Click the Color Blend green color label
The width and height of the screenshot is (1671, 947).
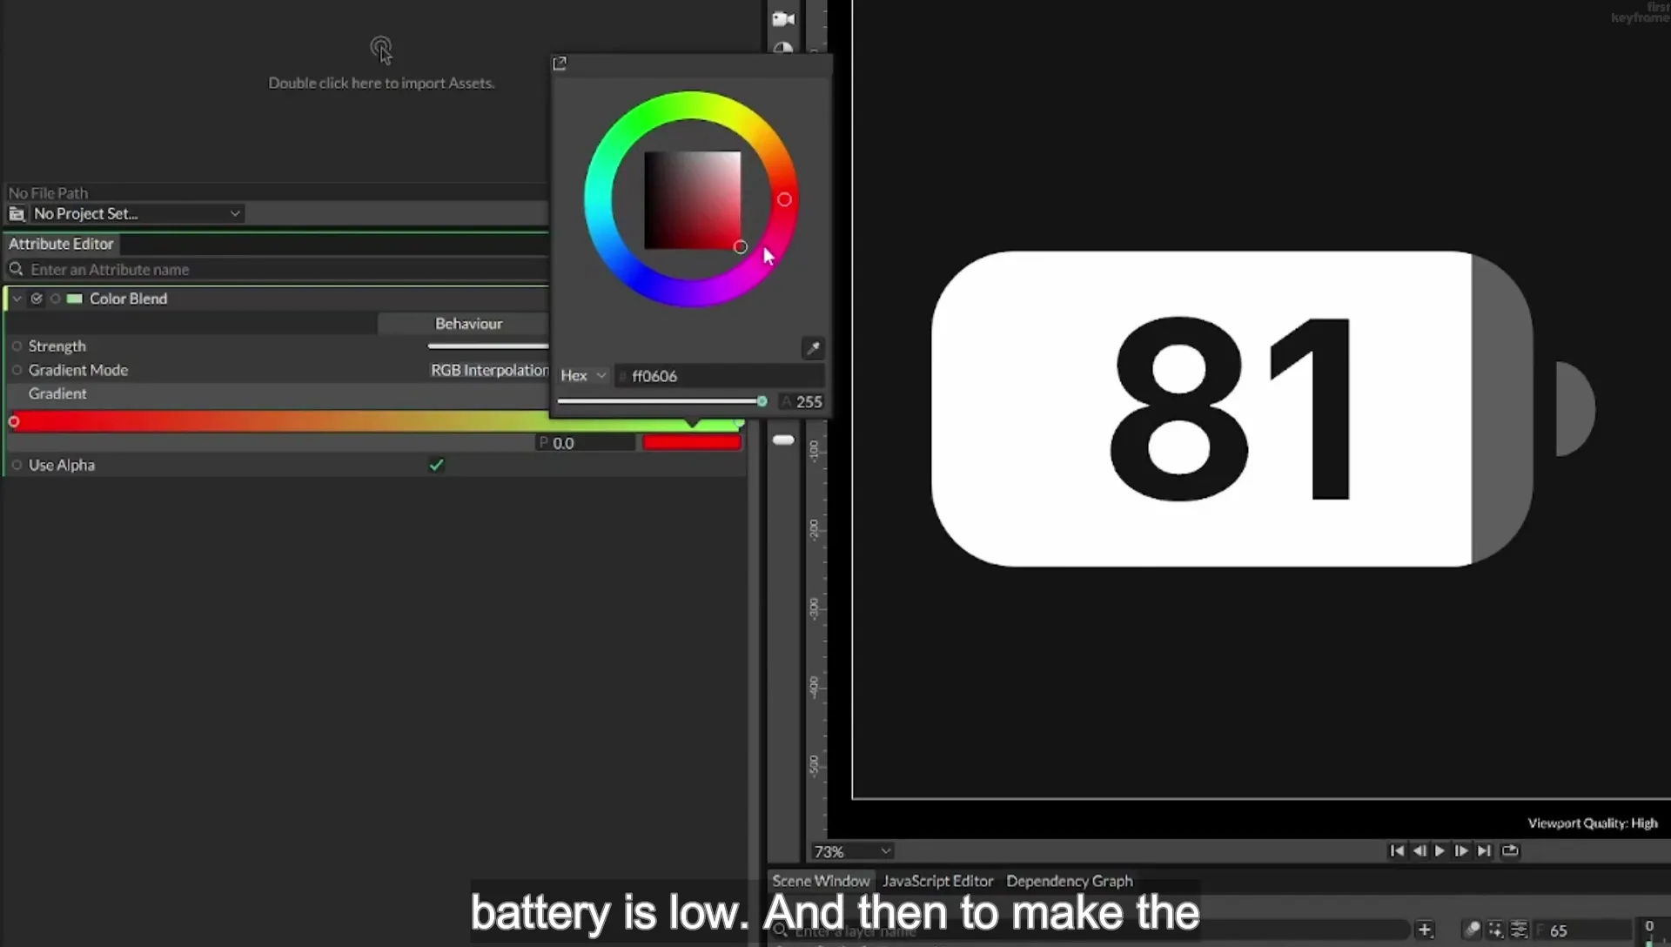(75, 299)
